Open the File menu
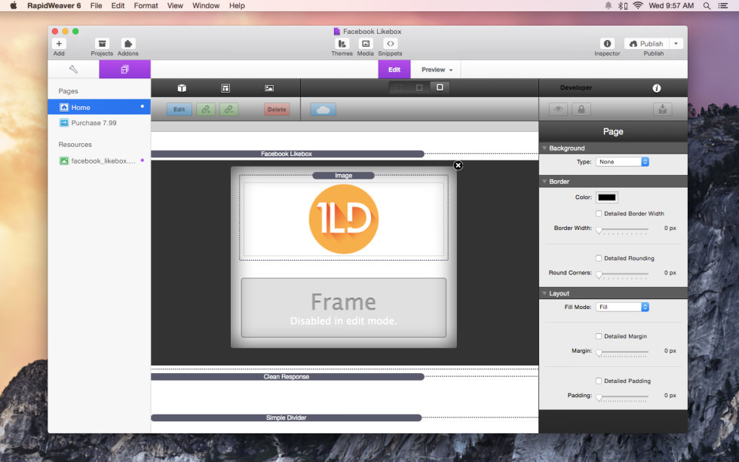 click(x=97, y=5)
